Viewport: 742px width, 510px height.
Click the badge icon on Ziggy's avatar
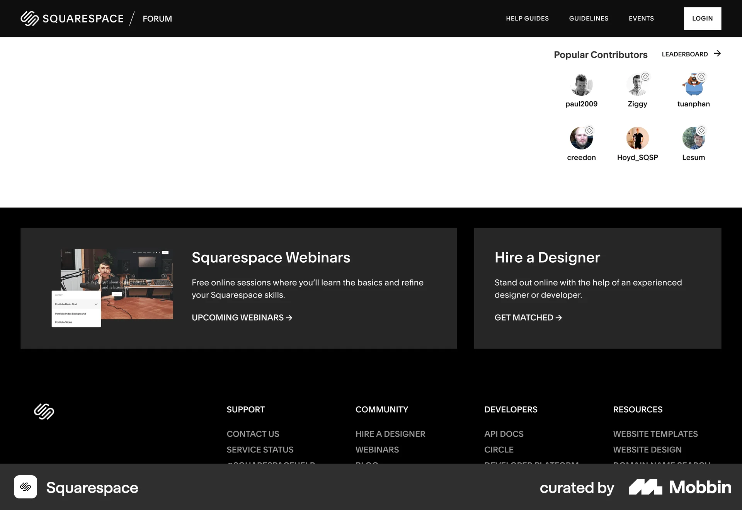pos(645,76)
